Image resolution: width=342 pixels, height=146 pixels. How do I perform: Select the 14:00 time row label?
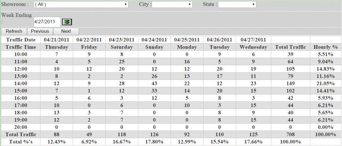[x=21, y=83]
